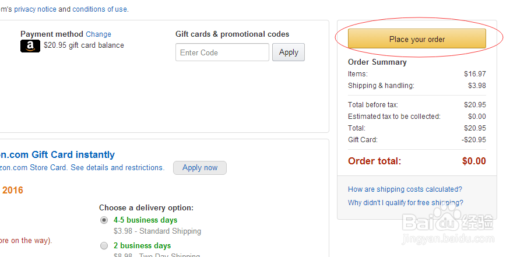The height and width of the screenshot is (257, 524).
Task: Click the Gift Card -$20.95 summary row
Action: (x=416, y=140)
